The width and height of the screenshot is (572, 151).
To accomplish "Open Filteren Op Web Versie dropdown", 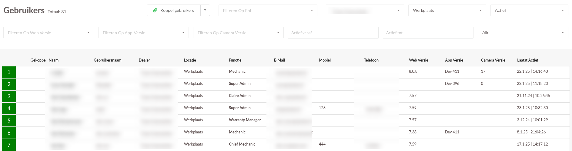I will [49, 32].
